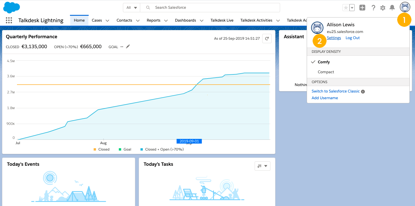Open the Notifications bell icon
Screen dimensions: 415x206
coord(392,8)
